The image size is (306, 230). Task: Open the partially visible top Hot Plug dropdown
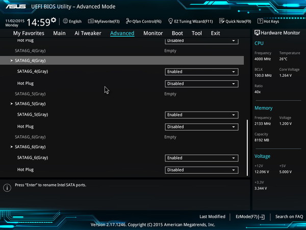click(x=201, y=41)
